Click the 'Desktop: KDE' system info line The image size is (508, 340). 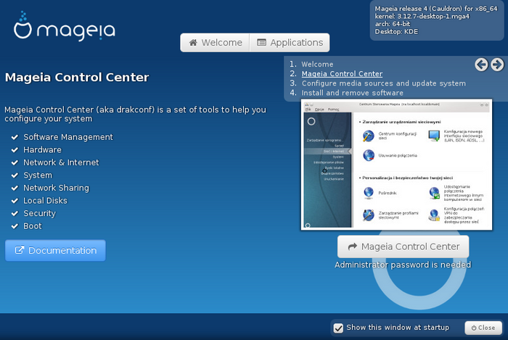(x=396, y=32)
